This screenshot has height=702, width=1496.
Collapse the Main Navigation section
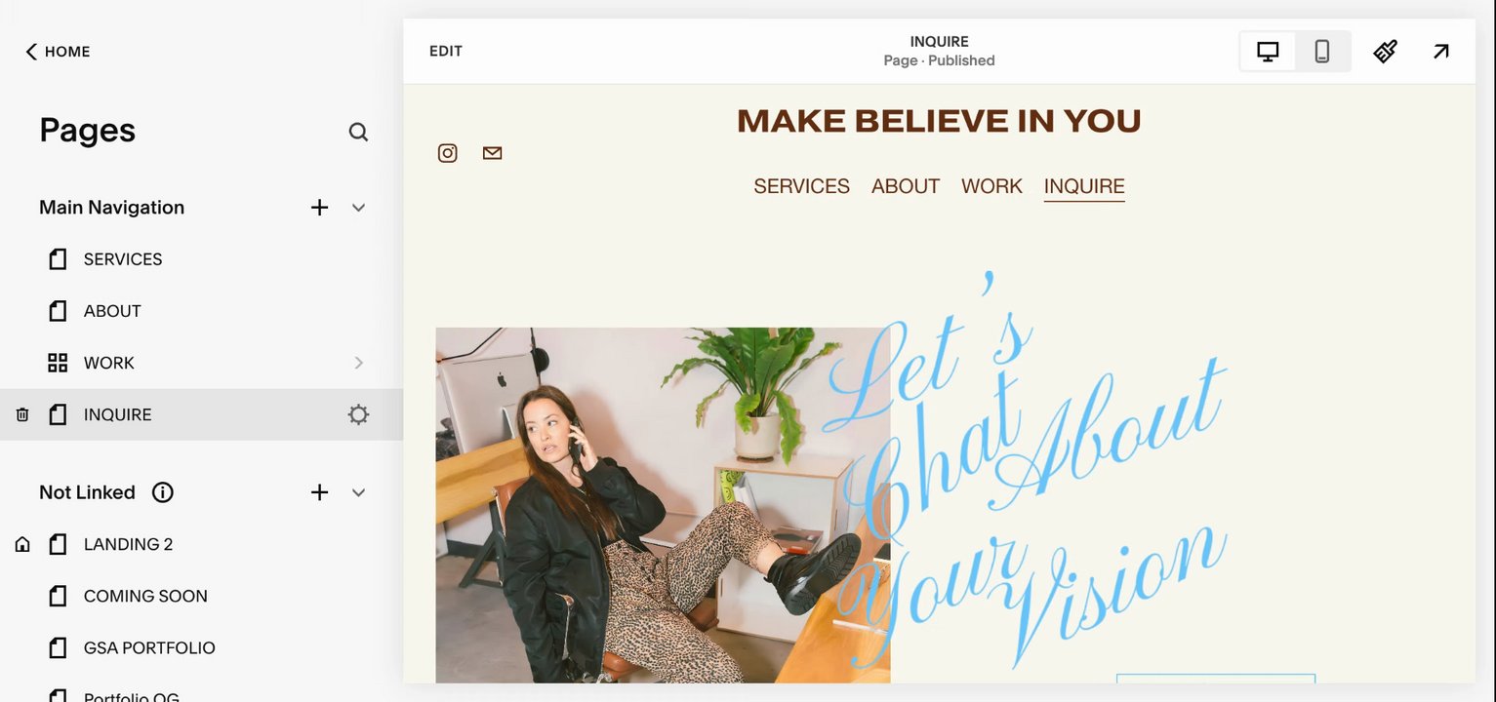pos(358,208)
